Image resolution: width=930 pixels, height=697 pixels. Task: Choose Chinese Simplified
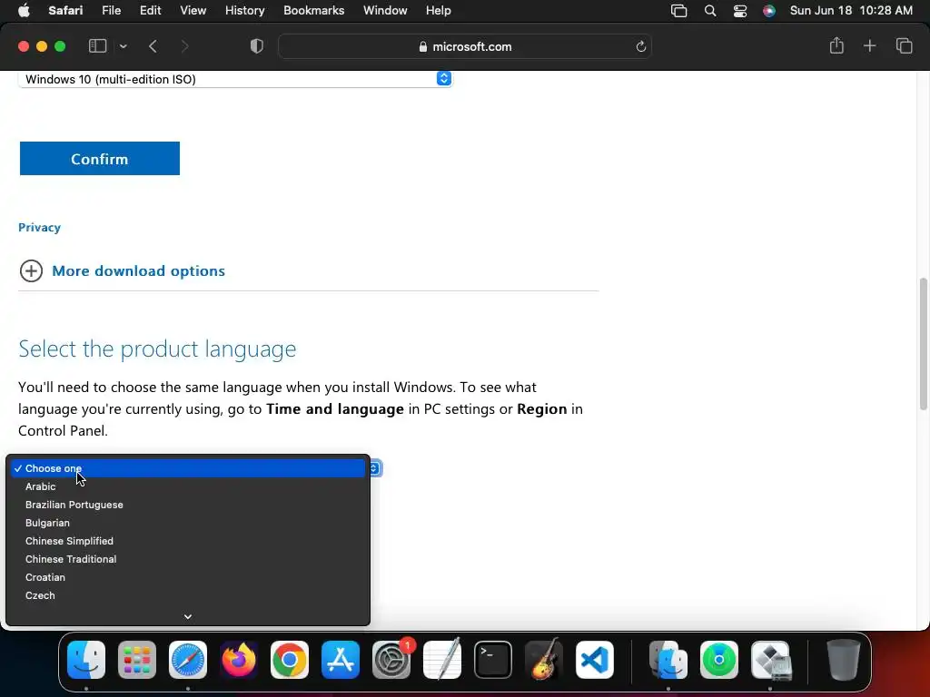click(187, 541)
